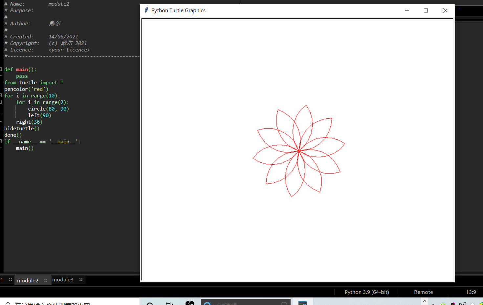Place cursor on the def main(): line
This screenshot has width=483, height=305.
coord(20,69)
